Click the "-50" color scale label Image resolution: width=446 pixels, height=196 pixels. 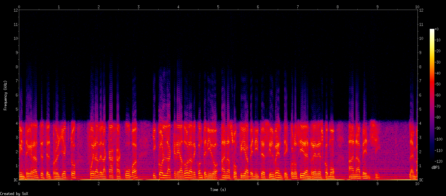coord(437,84)
